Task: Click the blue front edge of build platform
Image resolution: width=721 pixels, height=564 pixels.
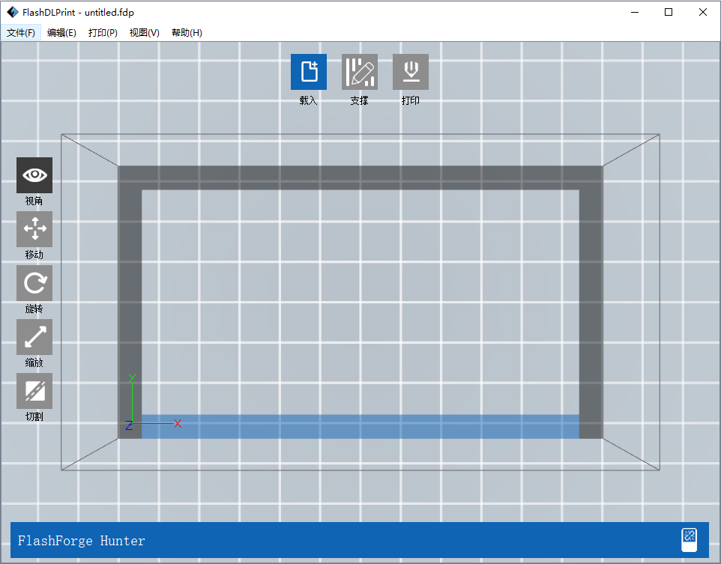Action: click(x=360, y=427)
